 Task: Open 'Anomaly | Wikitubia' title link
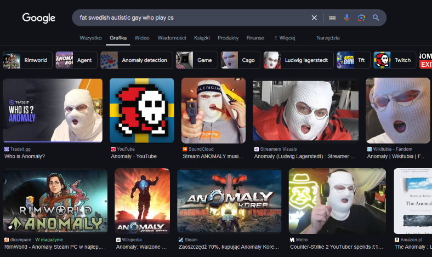(396, 156)
